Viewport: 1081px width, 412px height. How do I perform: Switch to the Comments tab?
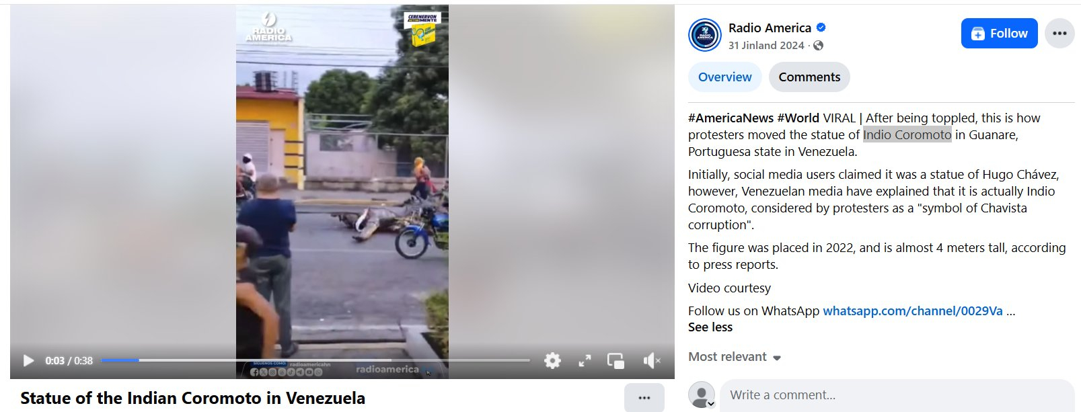click(x=809, y=77)
